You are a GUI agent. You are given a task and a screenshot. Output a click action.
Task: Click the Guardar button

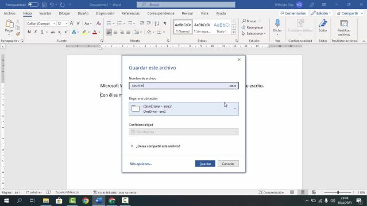pyautogui.click(x=205, y=164)
